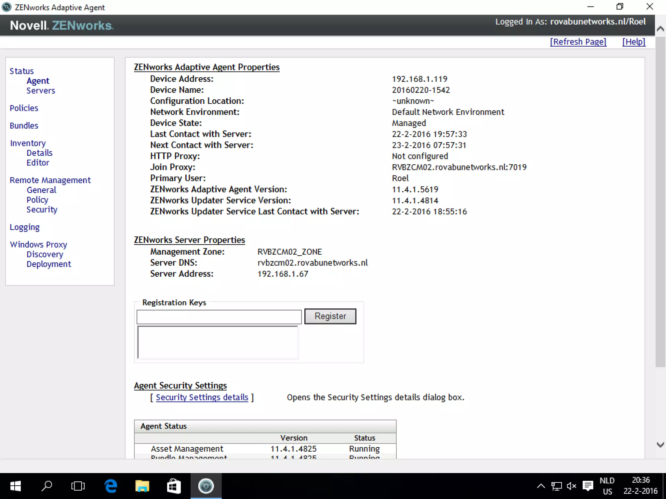Open File Explorer from the taskbar
The image size is (666, 499).
142,486
